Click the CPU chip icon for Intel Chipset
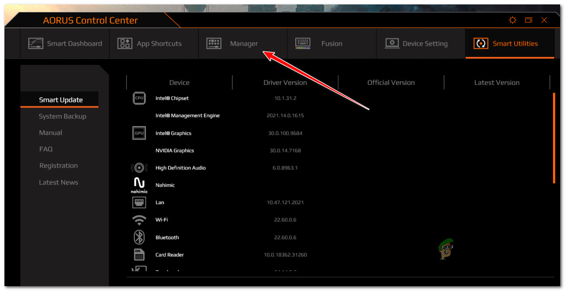Screen dimensions: 565x291 point(139,98)
